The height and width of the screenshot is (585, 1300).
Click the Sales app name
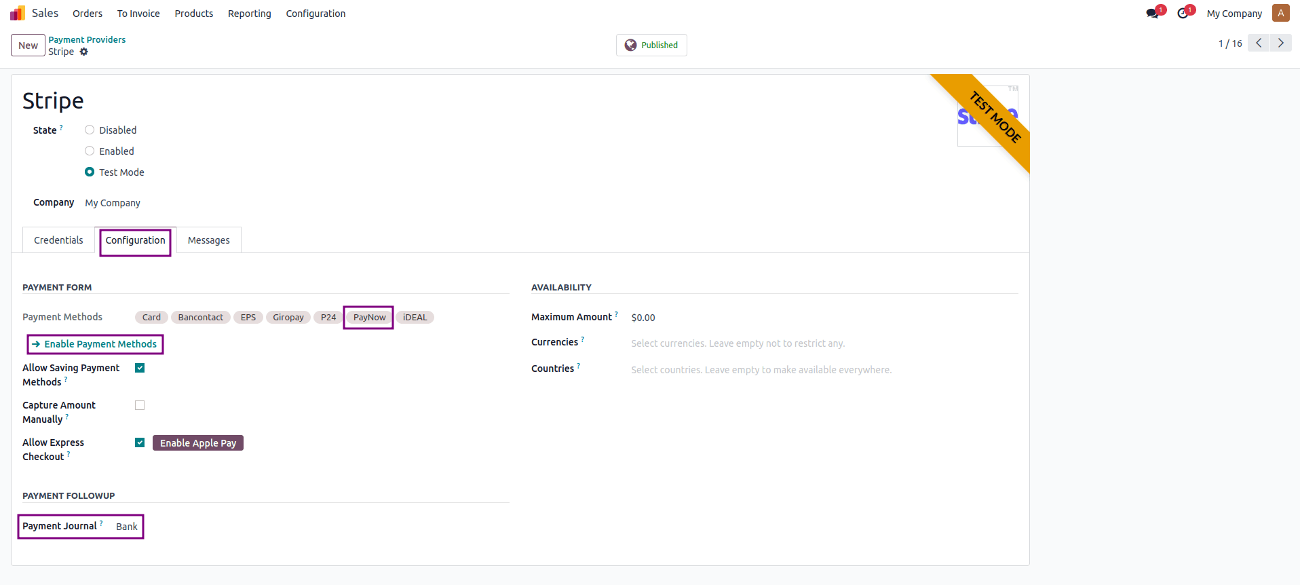click(45, 13)
